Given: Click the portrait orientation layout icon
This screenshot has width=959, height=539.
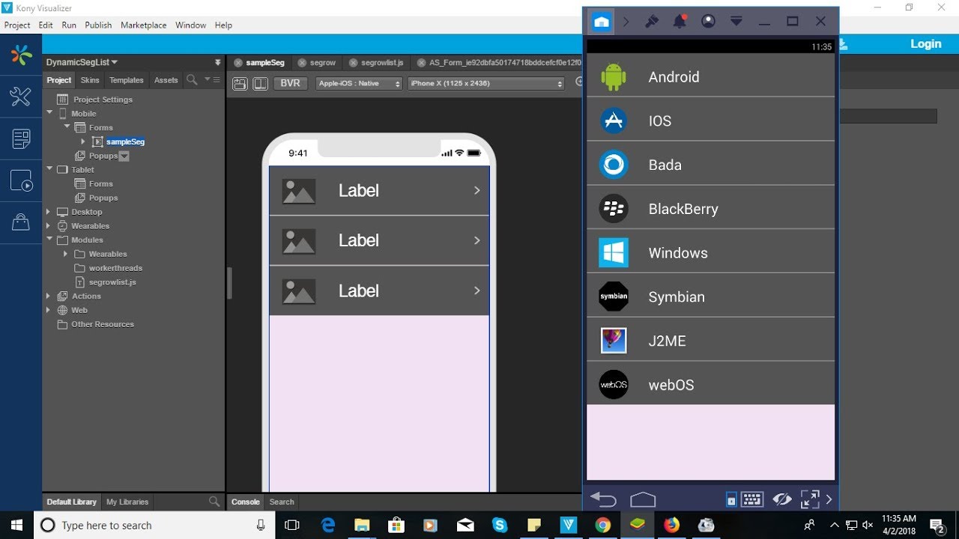Looking at the screenshot, I should click(240, 84).
